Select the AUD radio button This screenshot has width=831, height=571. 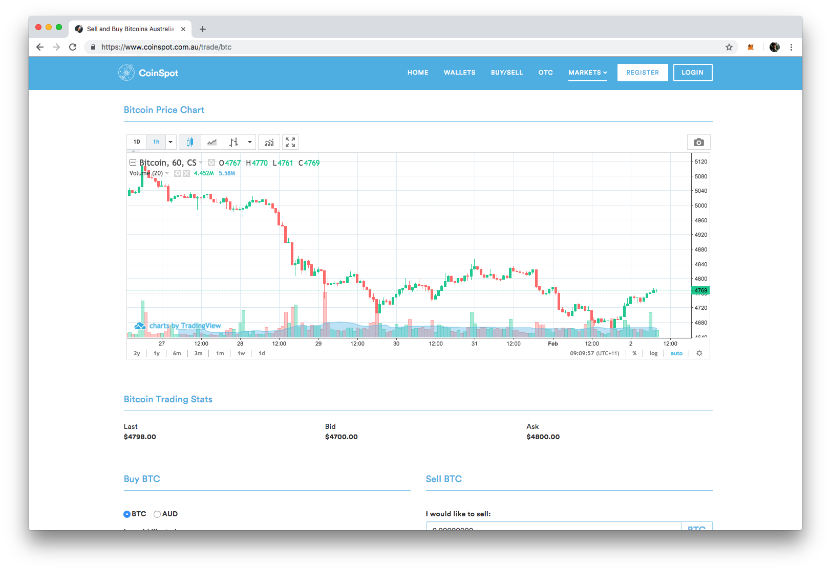[x=157, y=514]
